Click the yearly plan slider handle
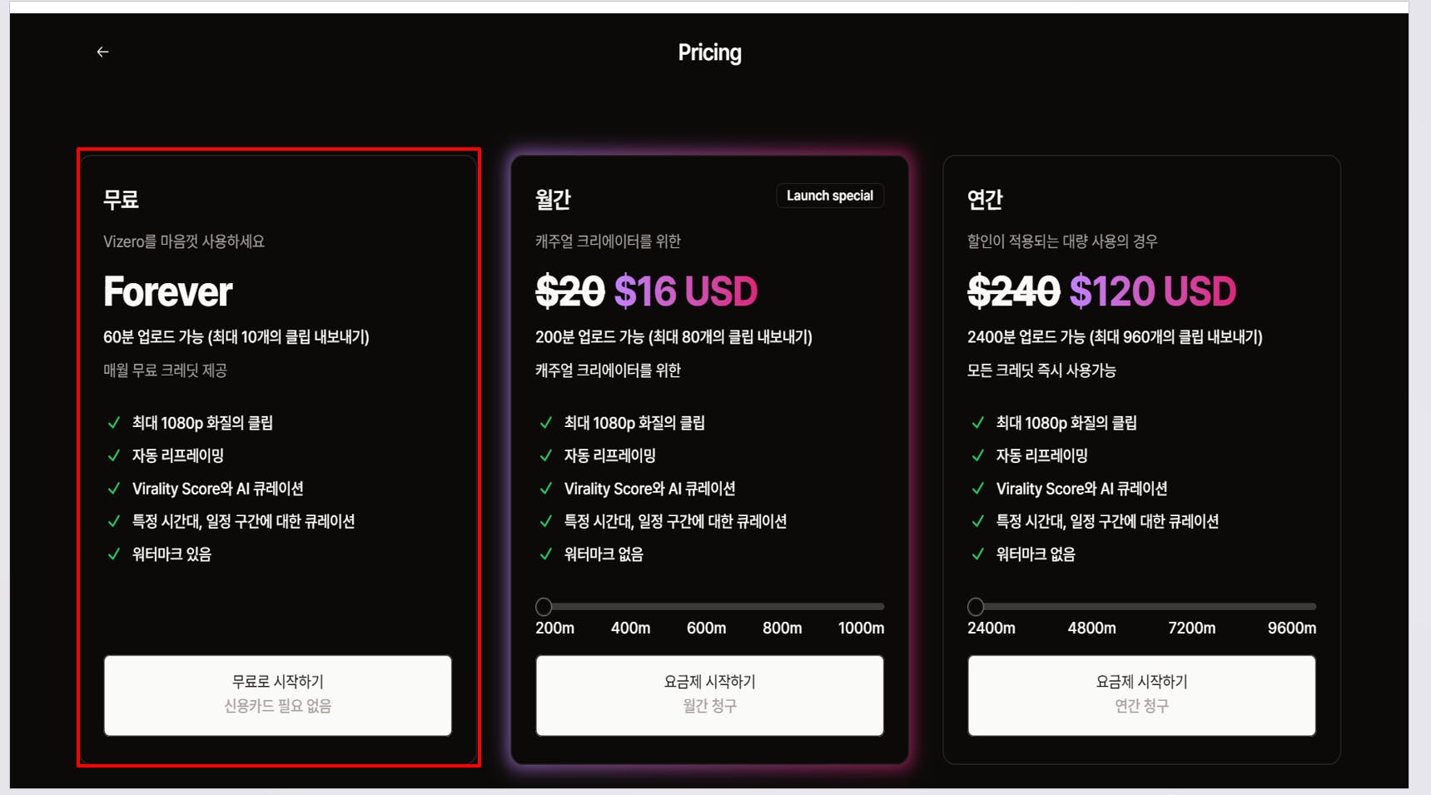Viewport: 1431px width, 795px height. coord(976,607)
